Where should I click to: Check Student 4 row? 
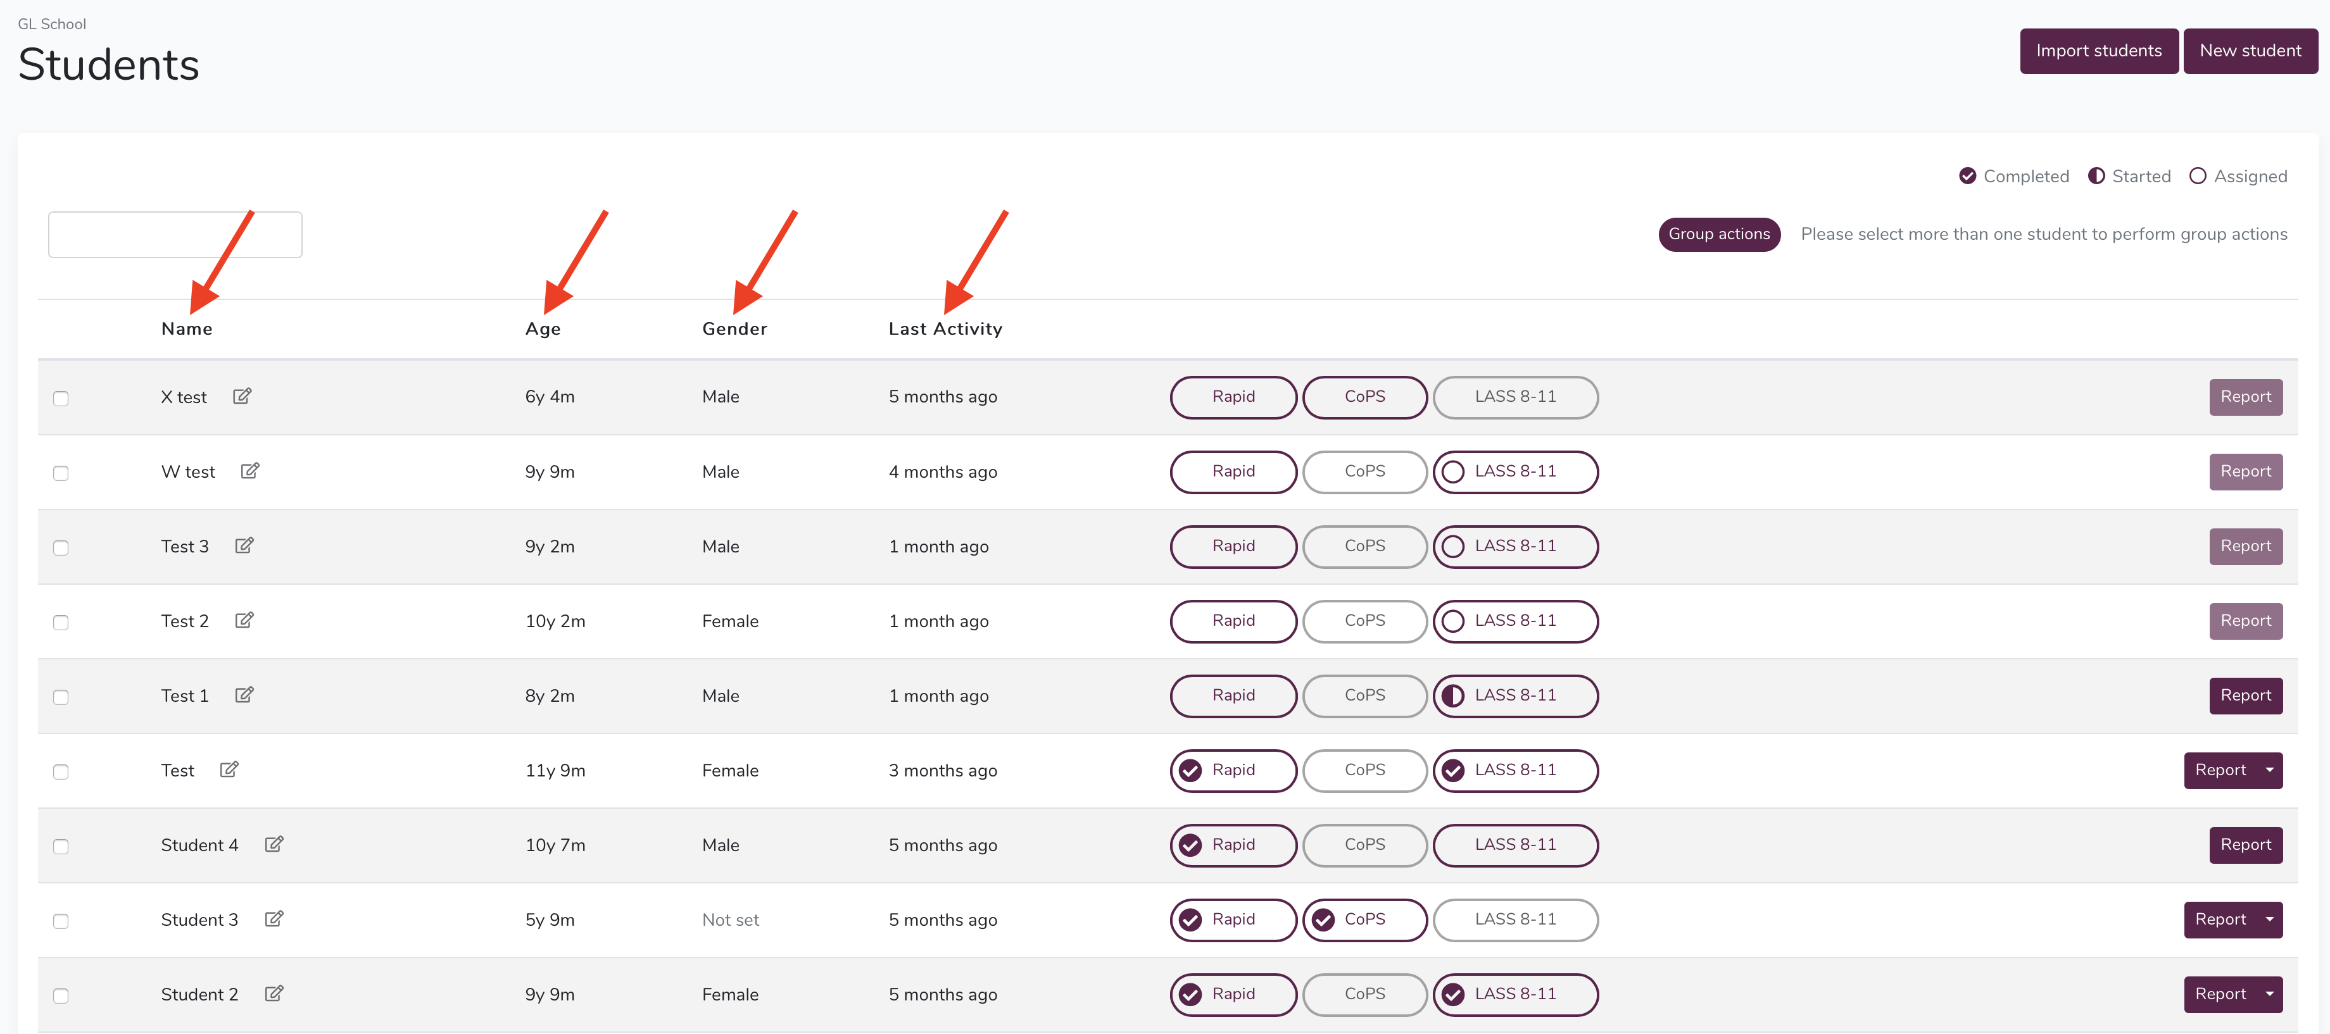61,847
